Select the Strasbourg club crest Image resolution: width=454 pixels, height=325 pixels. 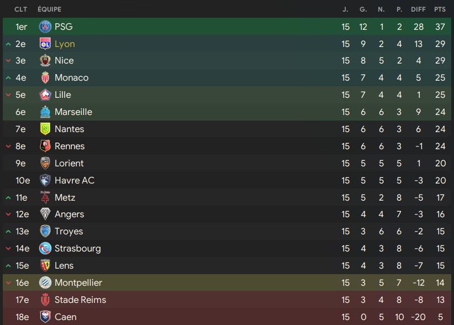pyautogui.click(x=45, y=248)
